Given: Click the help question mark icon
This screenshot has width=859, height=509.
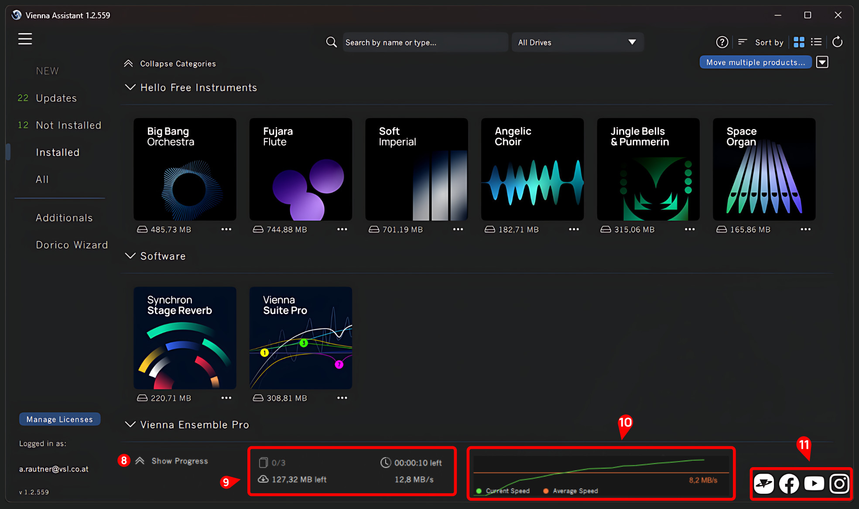Looking at the screenshot, I should click(722, 42).
